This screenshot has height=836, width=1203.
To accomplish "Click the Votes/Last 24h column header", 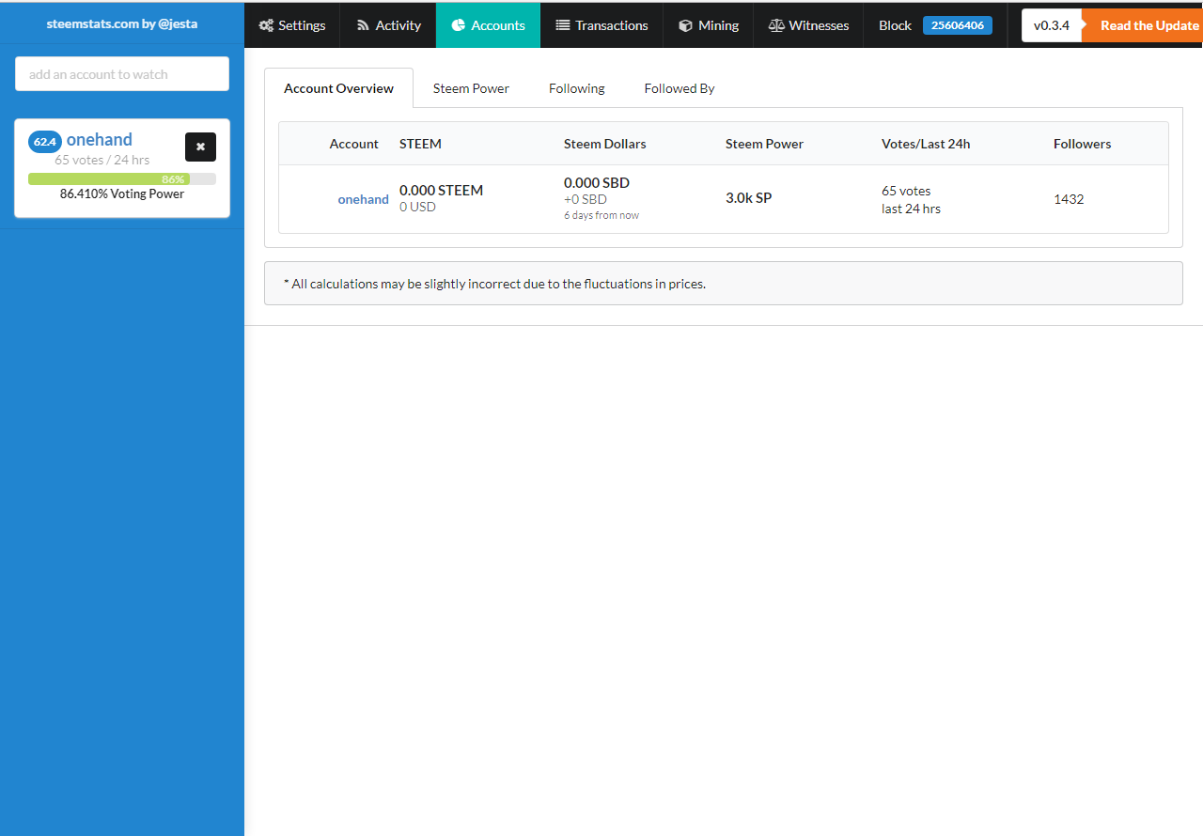I will [x=926, y=144].
